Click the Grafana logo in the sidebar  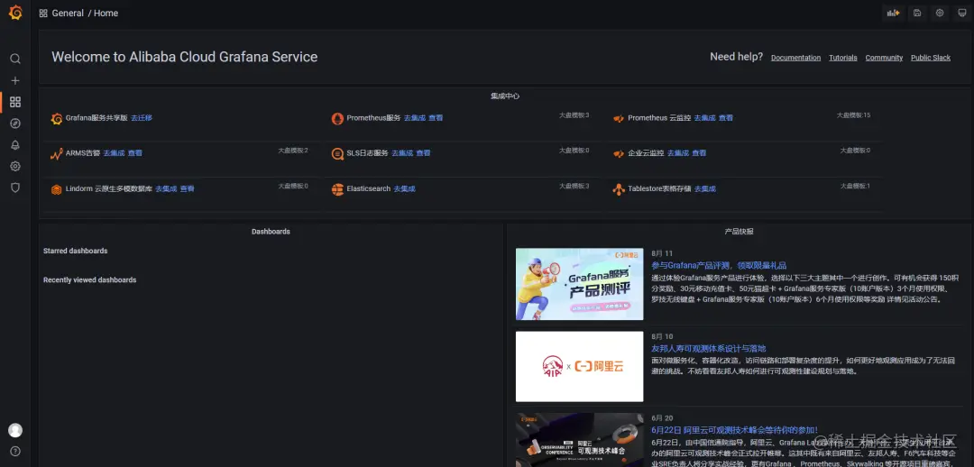point(15,13)
